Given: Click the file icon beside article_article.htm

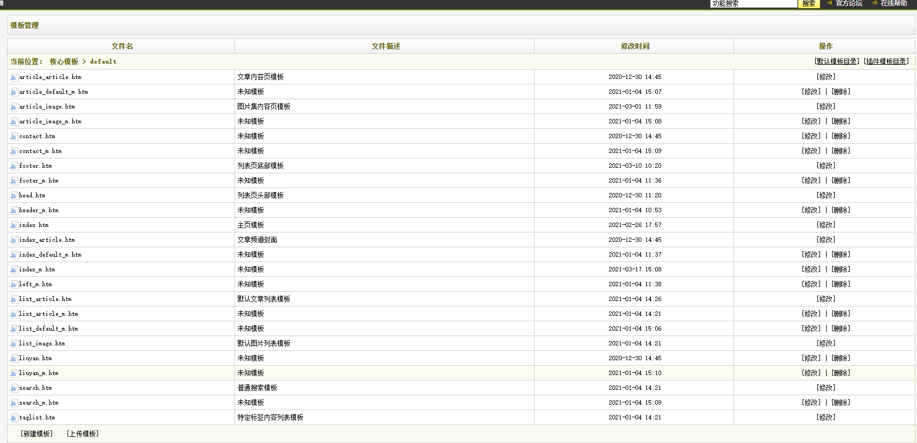Looking at the screenshot, I should coord(14,77).
